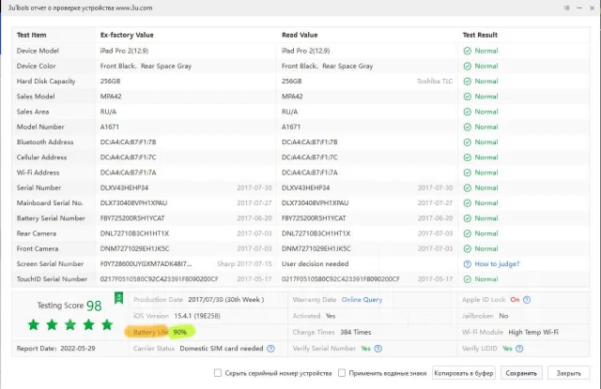The height and width of the screenshot is (389, 601).
Task: Click the Front Camera Normal checkmark icon
Action: pyautogui.click(x=468, y=249)
